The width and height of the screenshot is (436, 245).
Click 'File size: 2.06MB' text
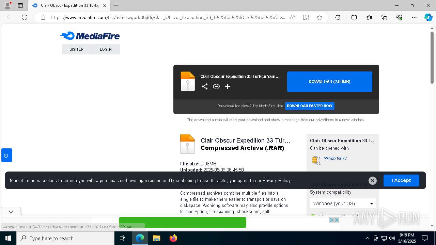click(198, 164)
